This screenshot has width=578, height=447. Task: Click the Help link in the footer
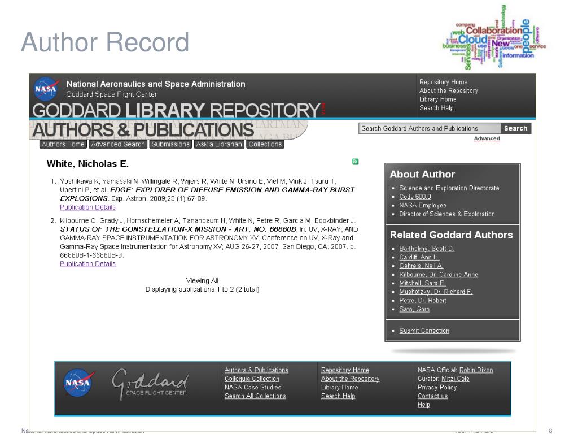click(x=424, y=405)
